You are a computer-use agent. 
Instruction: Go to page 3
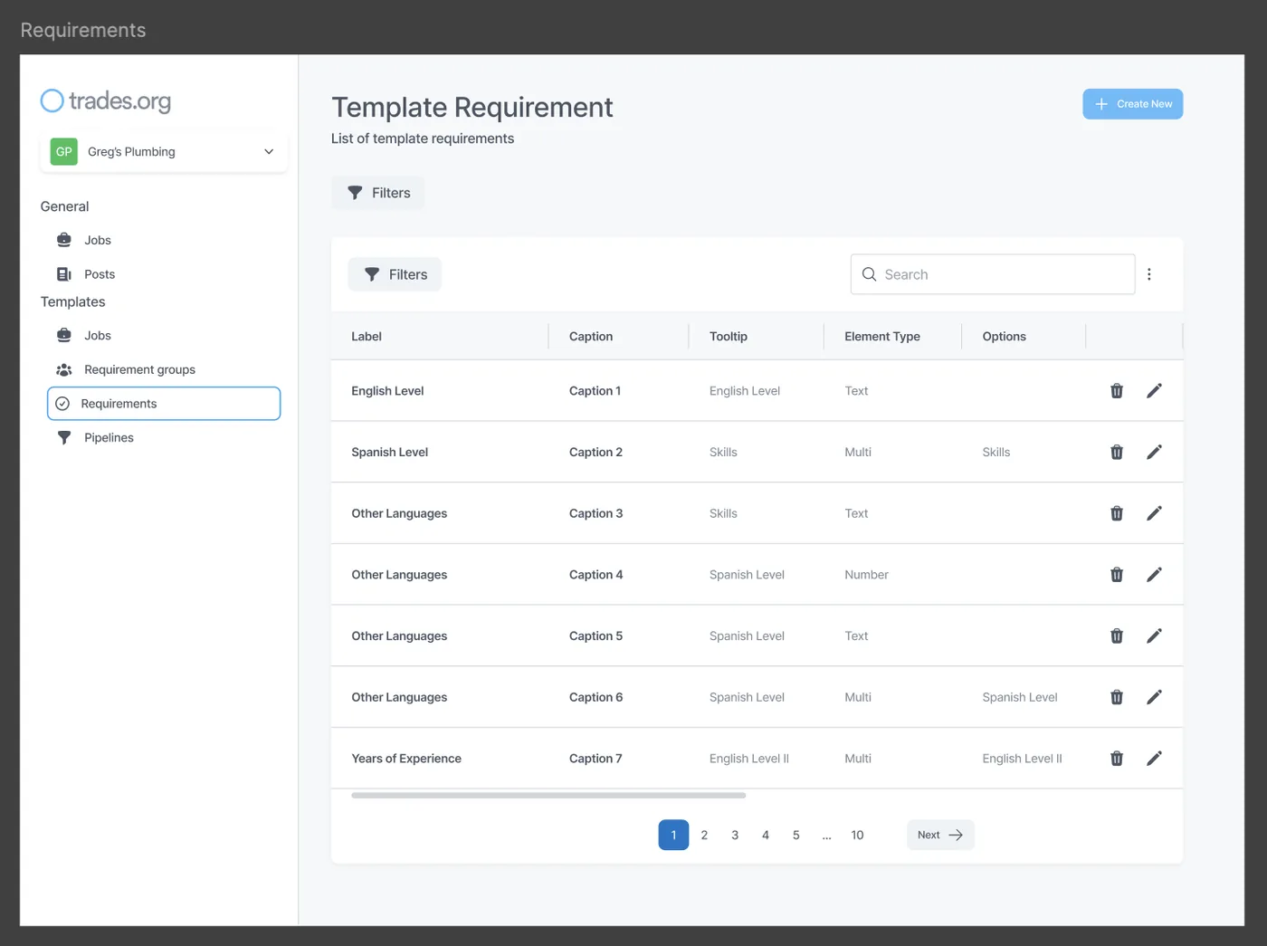click(x=735, y=836)
